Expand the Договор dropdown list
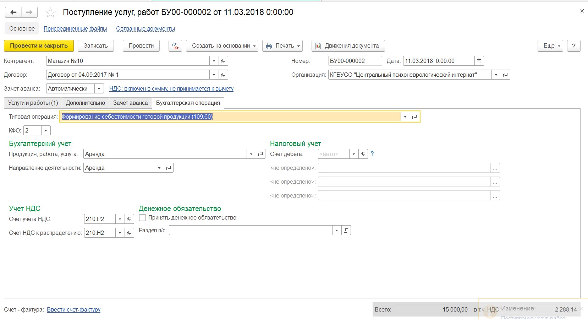This screenshot has width=588, height=319. (x=214, y=75)
